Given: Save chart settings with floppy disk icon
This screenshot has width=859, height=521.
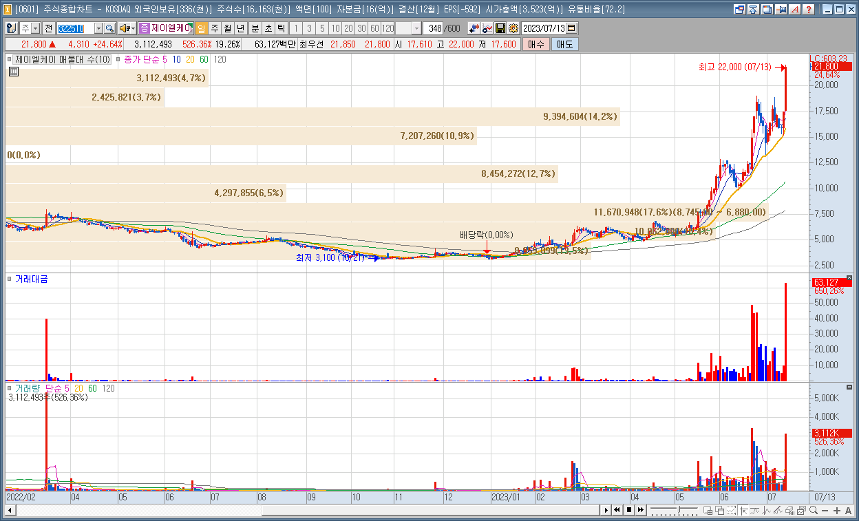Looking at the screenshot, I should point(500,28).
